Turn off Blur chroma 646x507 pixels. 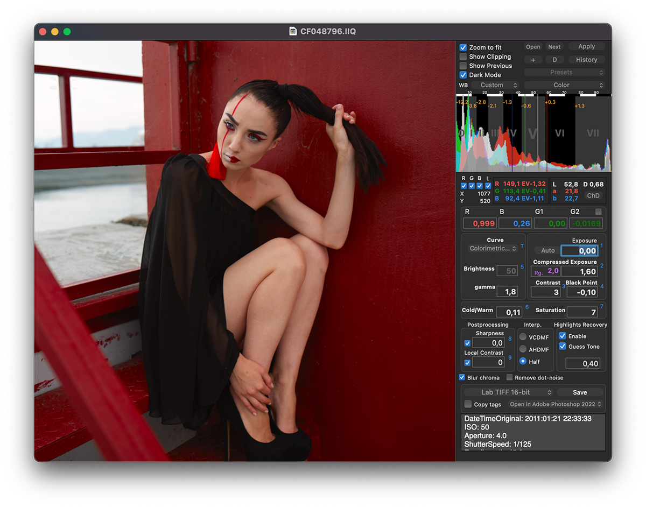pos(462,377)
